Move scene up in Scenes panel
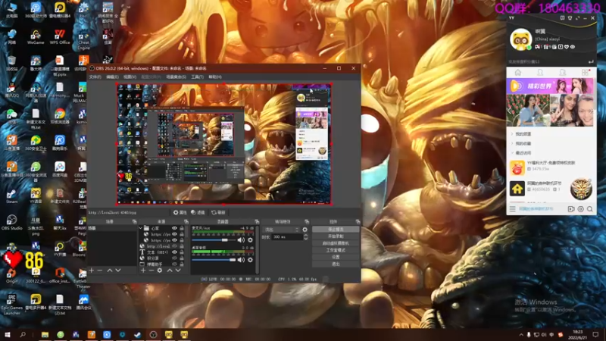 [110, 271]
